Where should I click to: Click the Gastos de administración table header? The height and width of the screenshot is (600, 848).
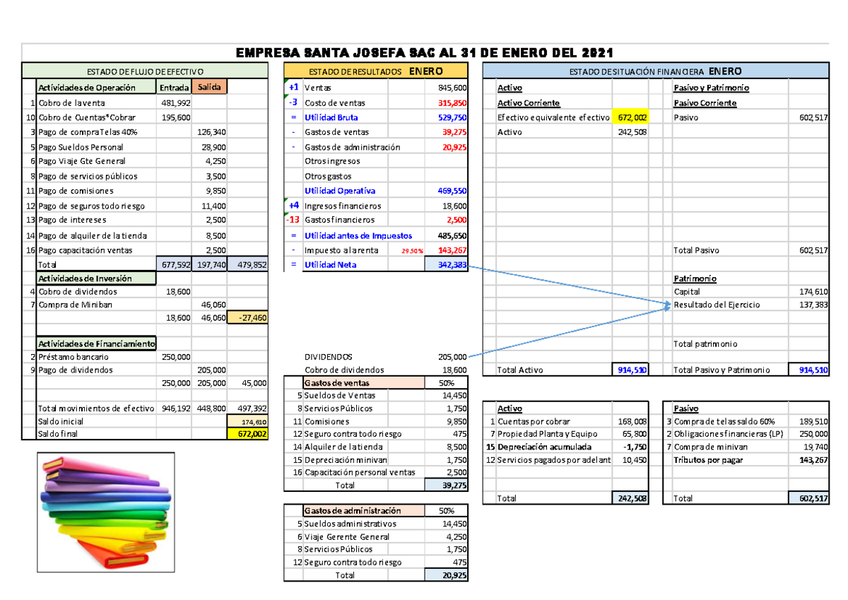click(x=353, y=511)
